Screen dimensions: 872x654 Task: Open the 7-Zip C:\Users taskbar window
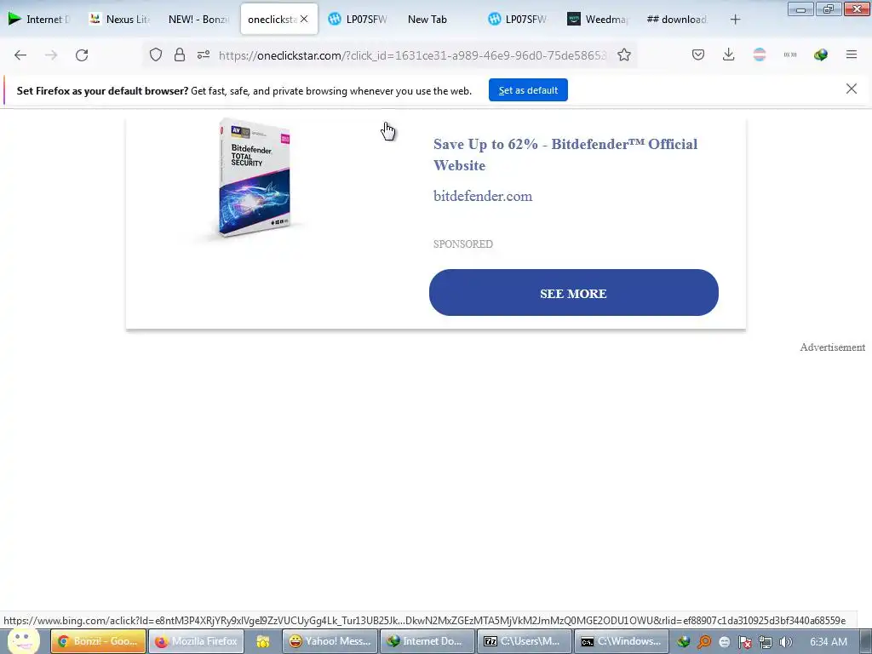525,641
